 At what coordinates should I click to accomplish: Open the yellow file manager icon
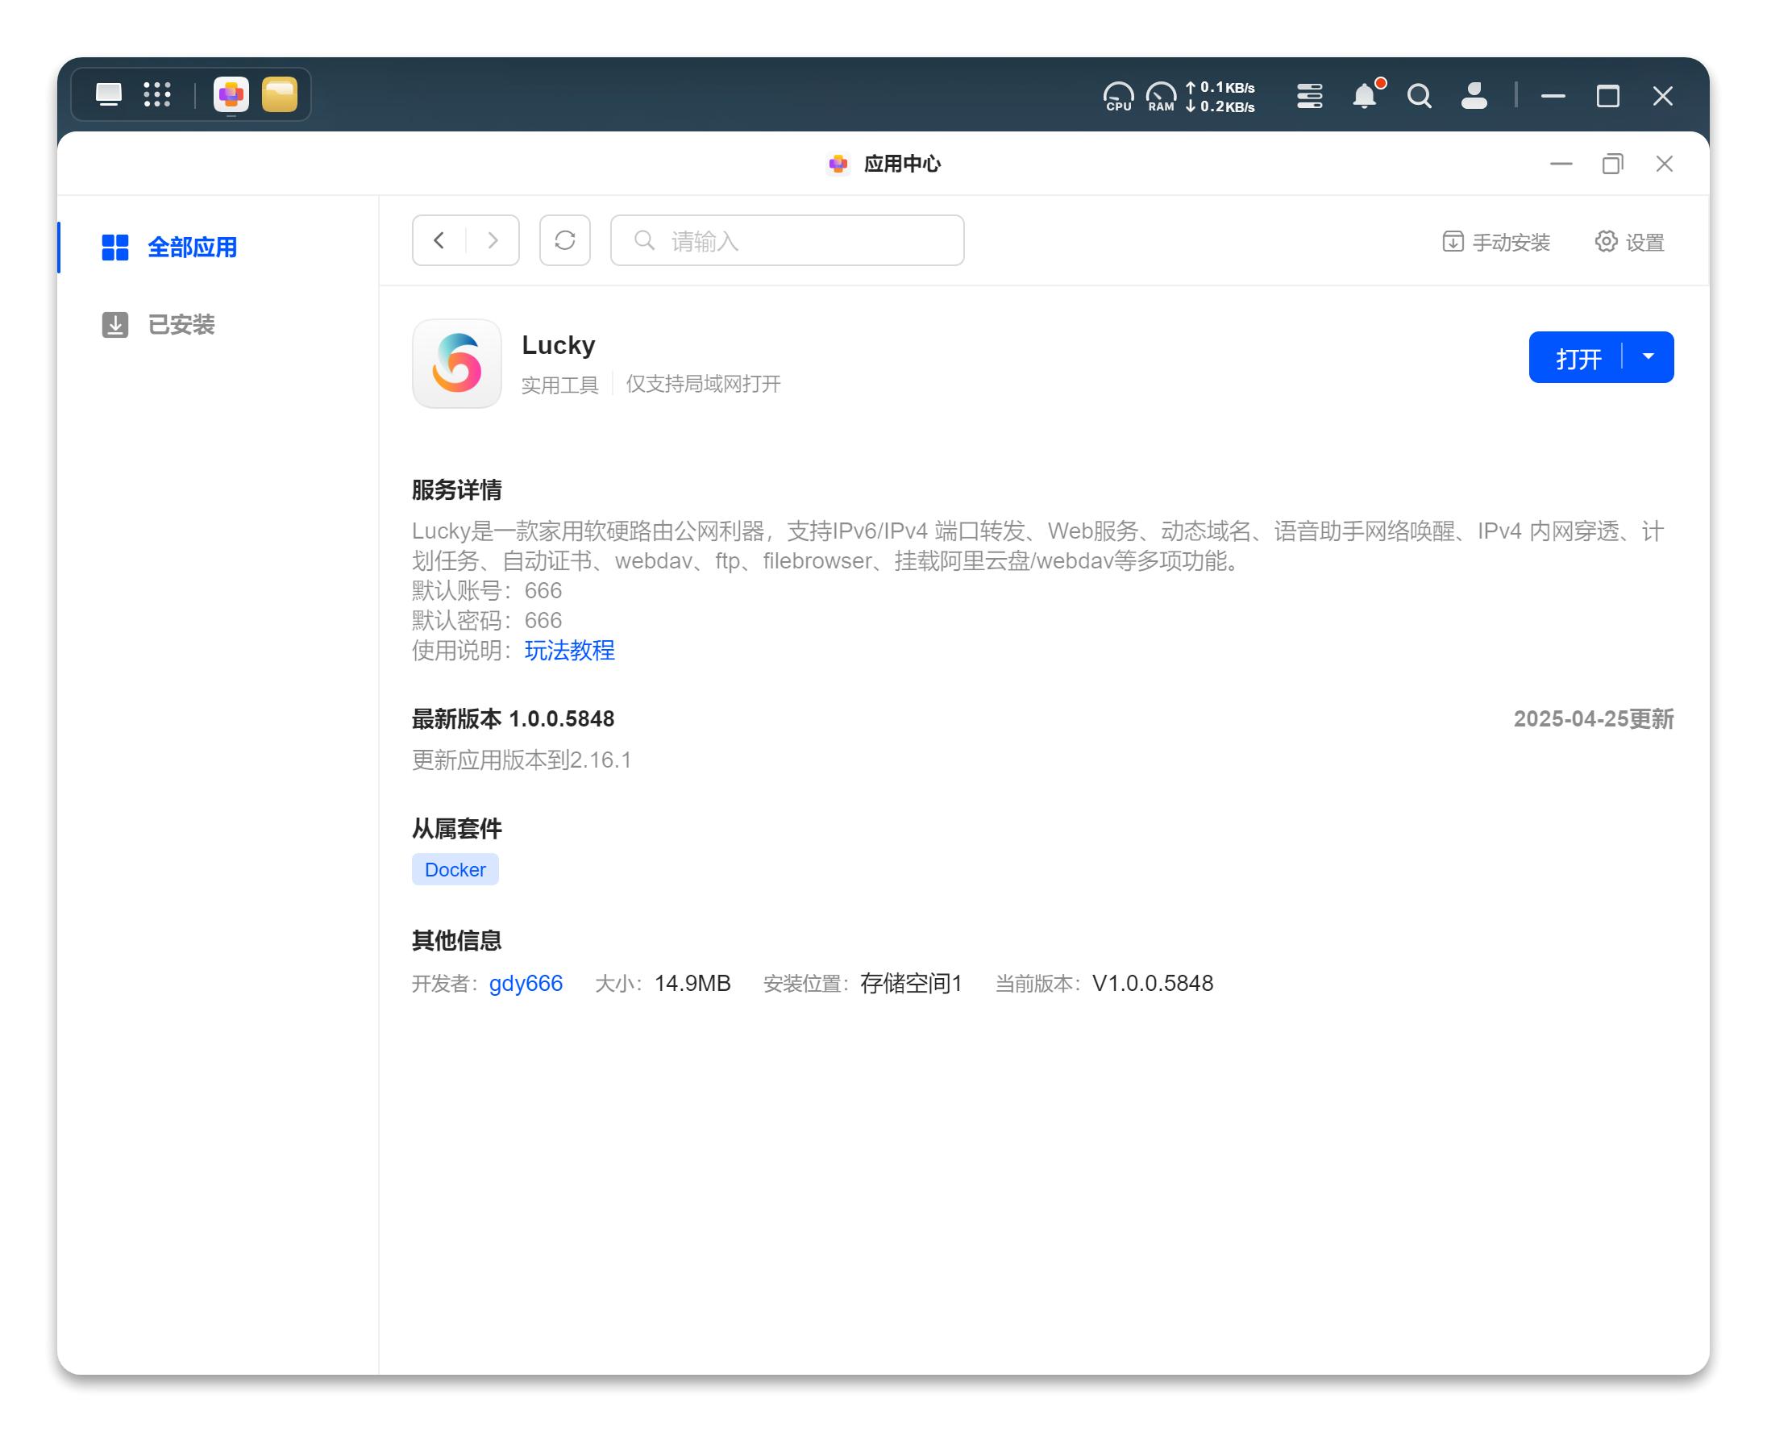(280, 95)
